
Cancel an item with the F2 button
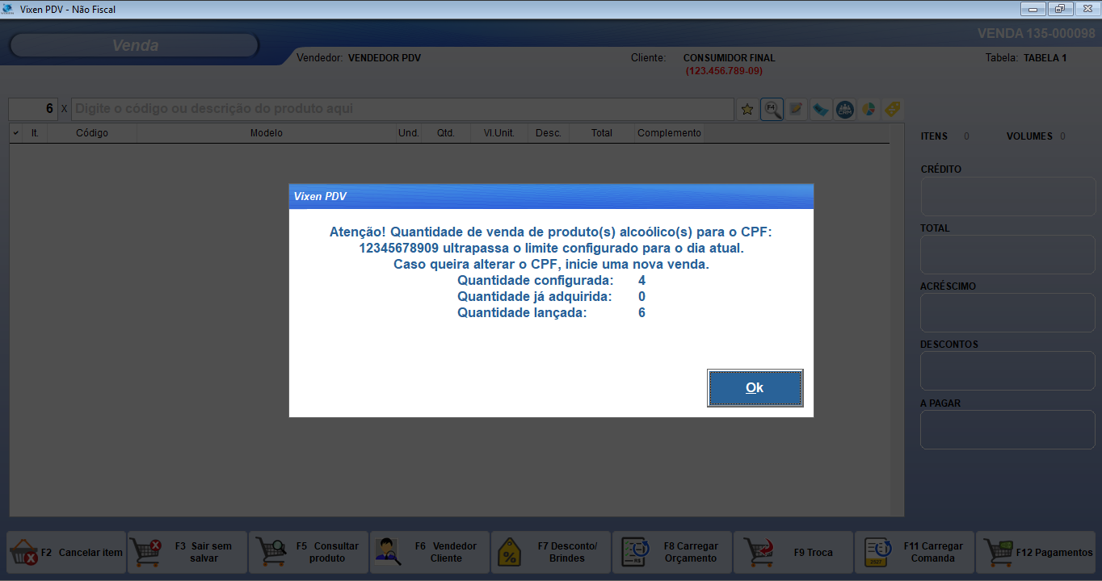66,553
